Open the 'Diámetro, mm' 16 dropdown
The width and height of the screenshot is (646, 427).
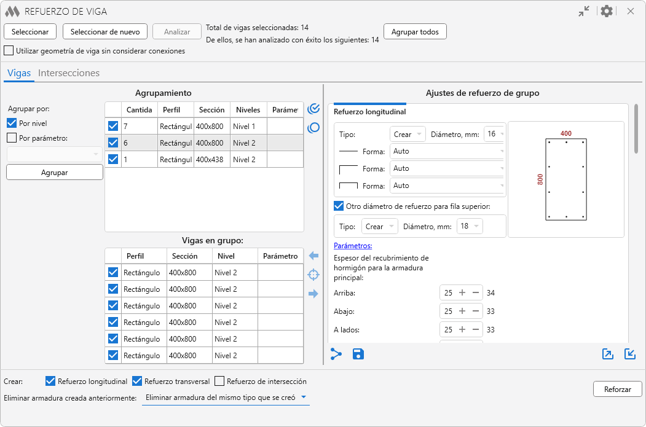tap(495, 134)
